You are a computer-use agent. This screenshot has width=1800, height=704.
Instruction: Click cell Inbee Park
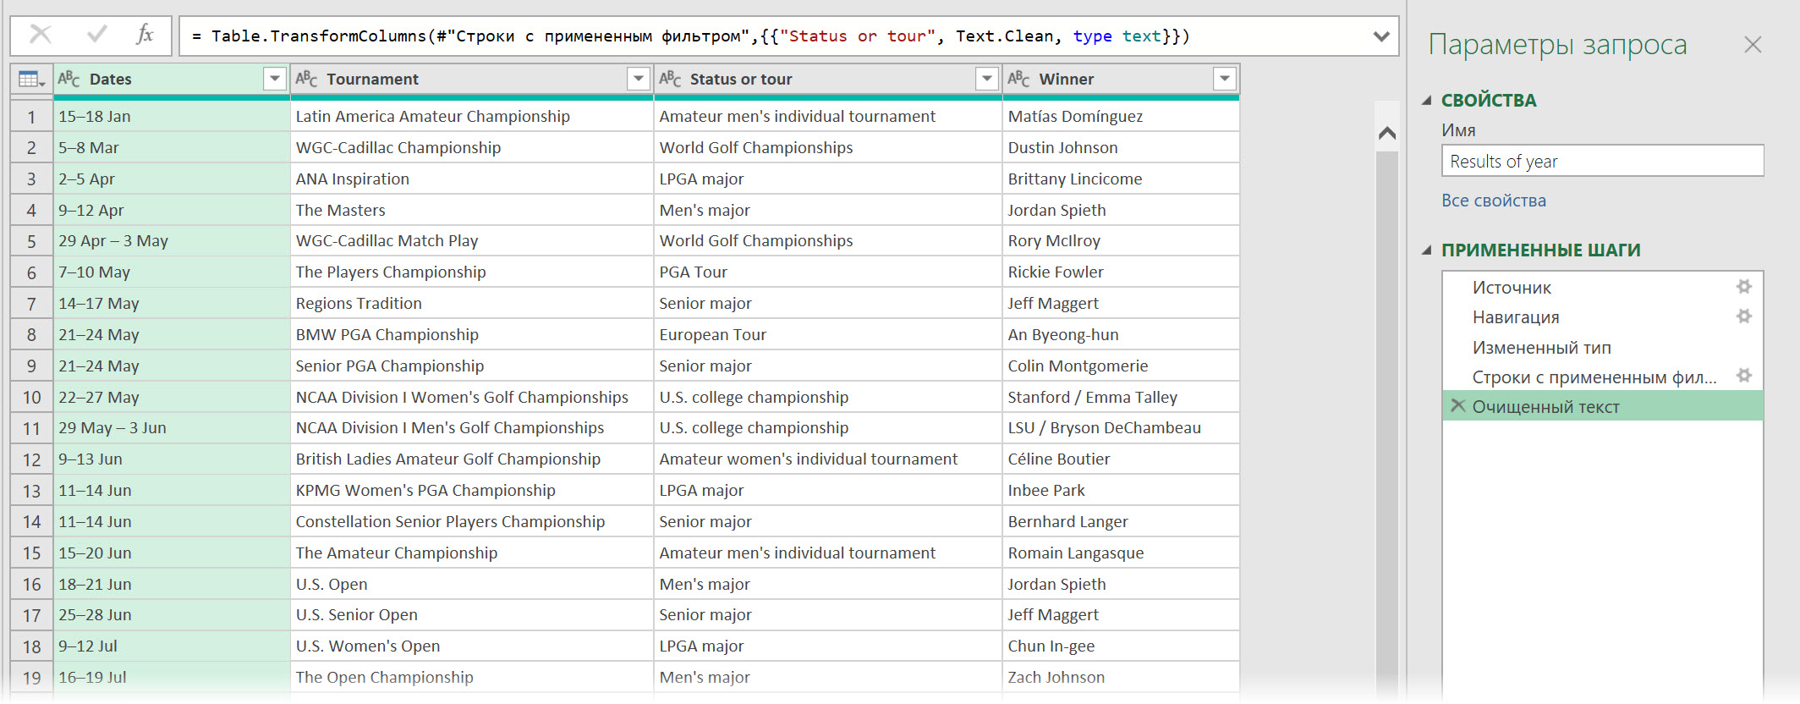[1121, 490]
